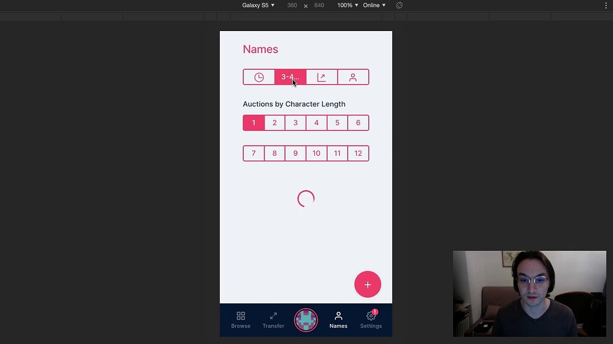
Task: Enable the character length 12 filter
Action: pos(358,153)
